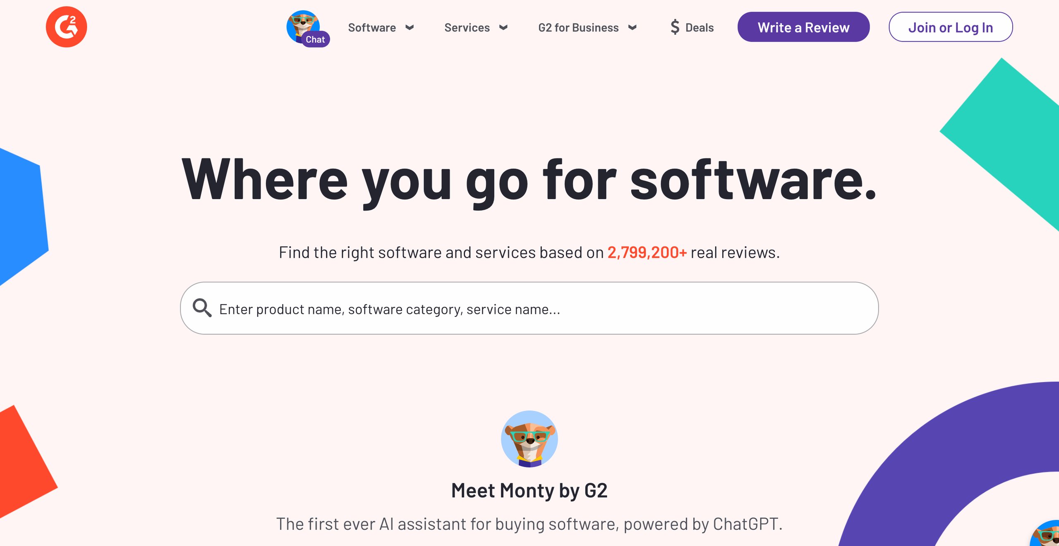This screenshot has width=1059, height=546.
Task: Click the Monty by G2 avatar icon
Action: click(530, 439)
